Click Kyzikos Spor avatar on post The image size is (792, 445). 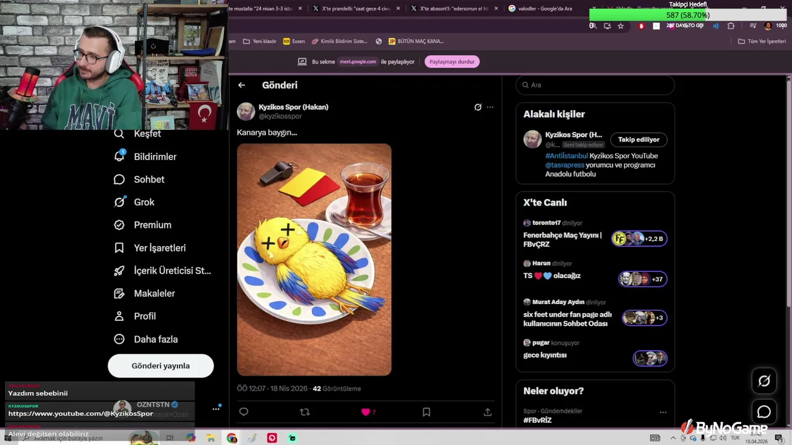[246, 111]
